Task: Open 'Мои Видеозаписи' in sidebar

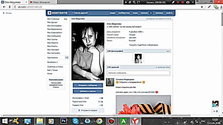Action: [55, 29]
